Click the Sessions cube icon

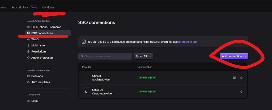pyautogui.click(x=28, y=76)
